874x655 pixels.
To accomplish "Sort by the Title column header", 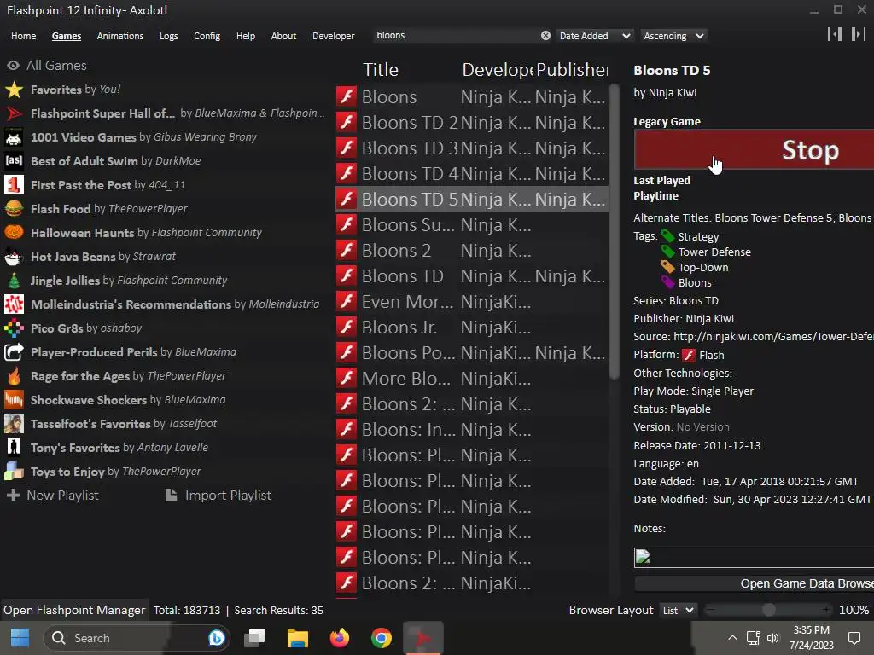I will [381, 70].
